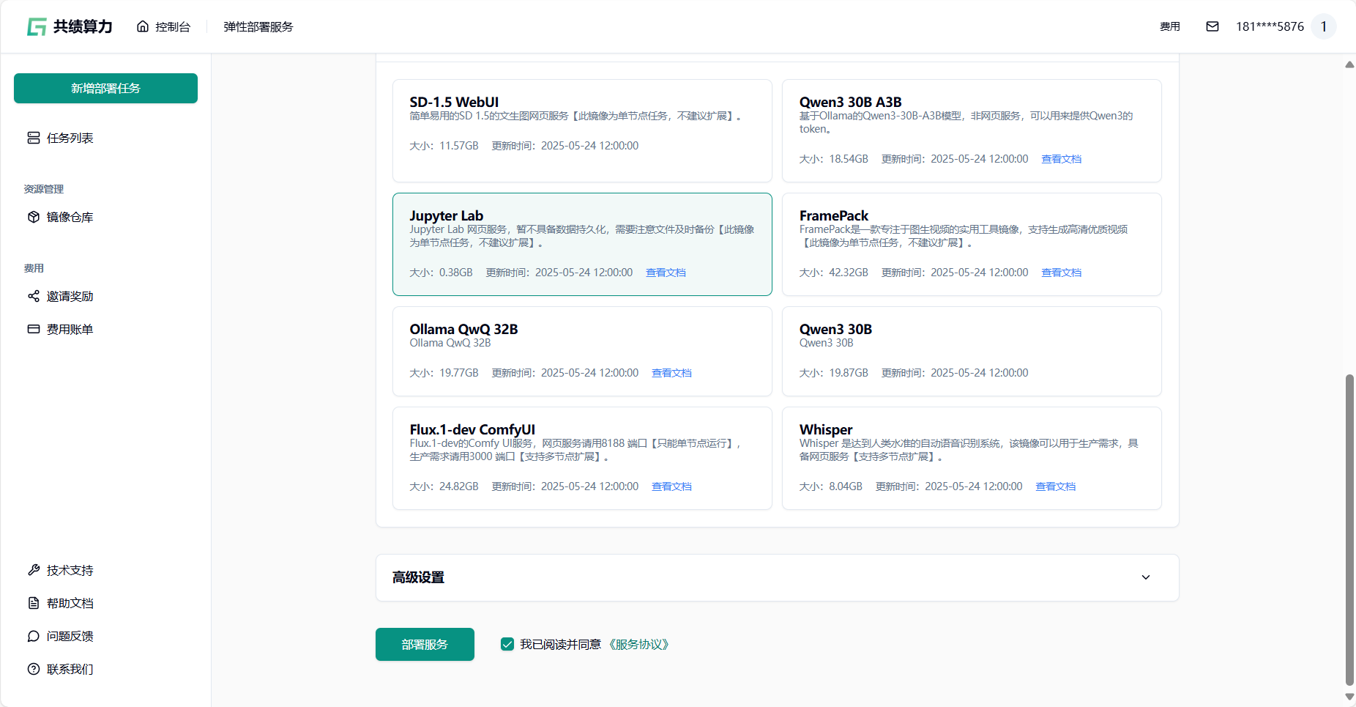The height and width of the screenshot is (707, 1356).
Task: Click the 联系我们 question mark icon
Action: [34, 669]
